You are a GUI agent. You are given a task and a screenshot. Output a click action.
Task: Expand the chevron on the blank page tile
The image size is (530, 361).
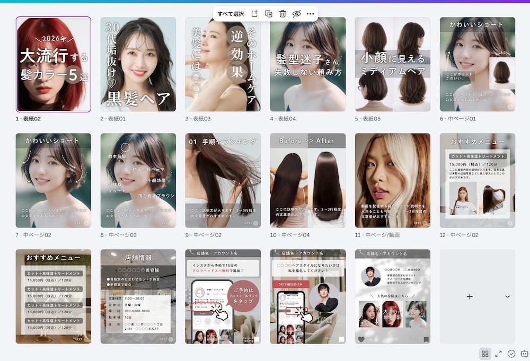(x=507, y=296)
